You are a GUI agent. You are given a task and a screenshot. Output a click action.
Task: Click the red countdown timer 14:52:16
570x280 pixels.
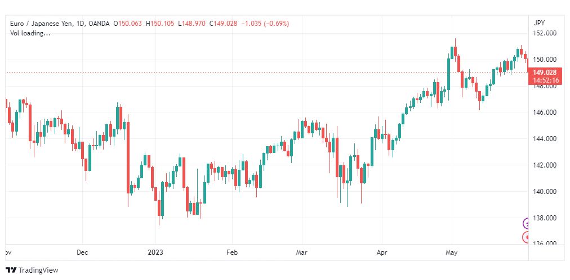click(x=545, y=80)
